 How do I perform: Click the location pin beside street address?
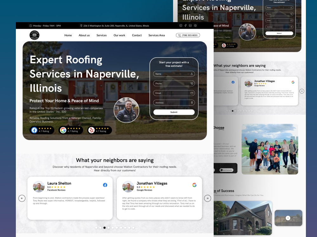81,26
